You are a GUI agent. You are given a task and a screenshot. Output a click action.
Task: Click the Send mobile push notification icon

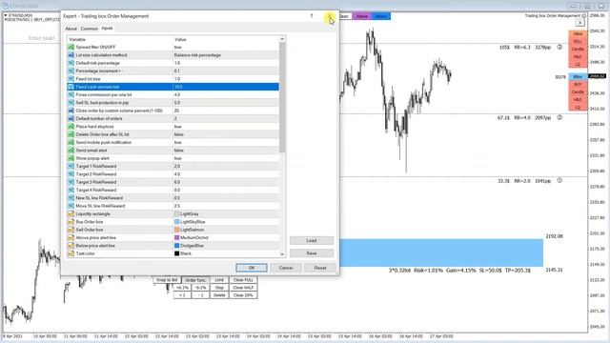[x=71, y=142]
